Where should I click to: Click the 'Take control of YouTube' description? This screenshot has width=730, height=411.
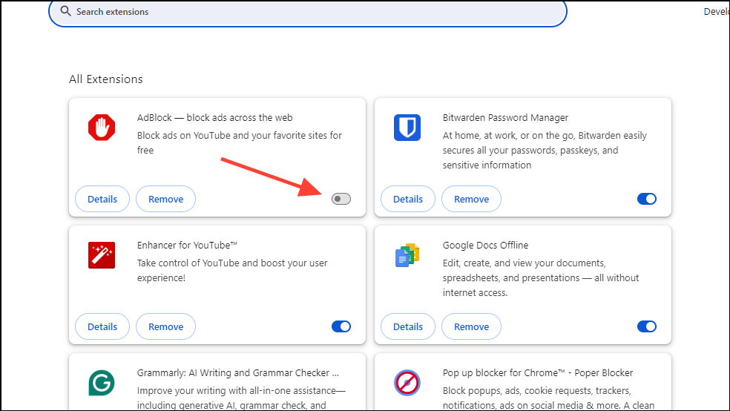[232, 271]
